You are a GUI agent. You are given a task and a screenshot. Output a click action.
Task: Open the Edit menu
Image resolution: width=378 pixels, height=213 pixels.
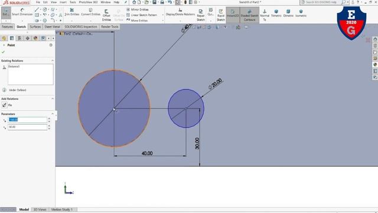(x=45, y=2)
